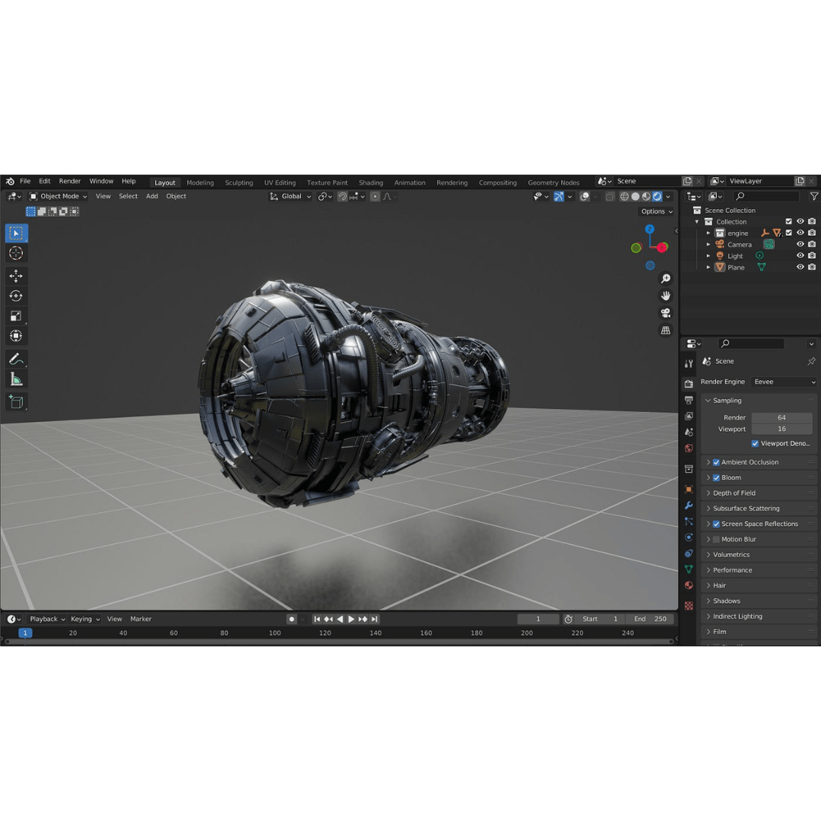The width and height of the screenshot is (821, 821).
Task: Select the 3D Cursor tool
Action: coord(16,253)
